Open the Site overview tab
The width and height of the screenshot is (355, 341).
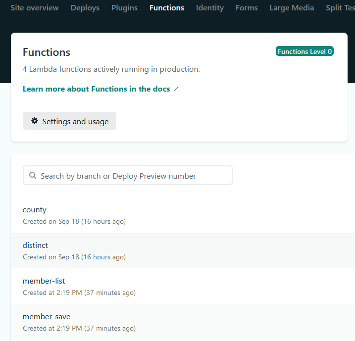(35, 8)
